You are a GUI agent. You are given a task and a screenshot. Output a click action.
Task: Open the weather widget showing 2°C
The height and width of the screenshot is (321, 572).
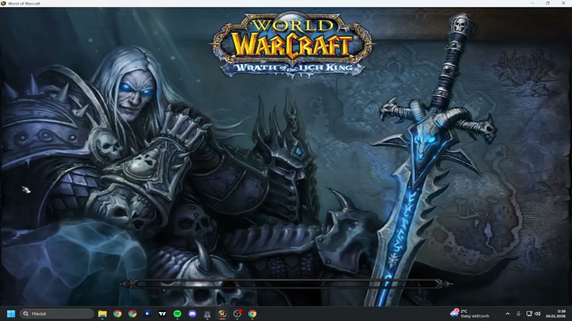(x=468, y=313)
